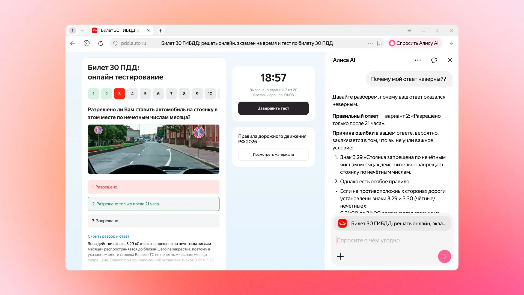Attach content with the plus in chat
This screenshot has height=295, width=524.
tap(340, 256)
